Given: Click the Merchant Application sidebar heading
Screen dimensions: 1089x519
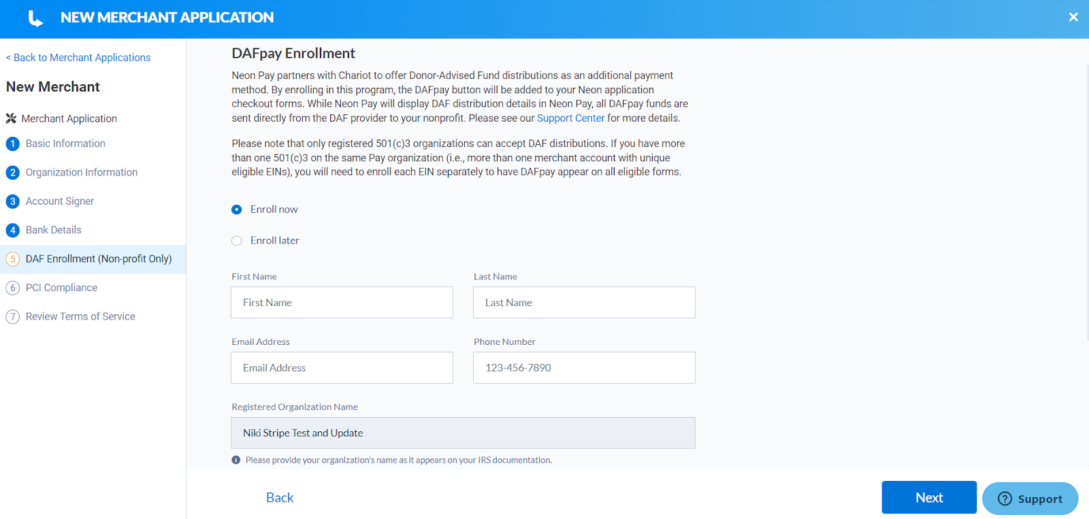Looking at the screenshot, I should click(69, 118).
